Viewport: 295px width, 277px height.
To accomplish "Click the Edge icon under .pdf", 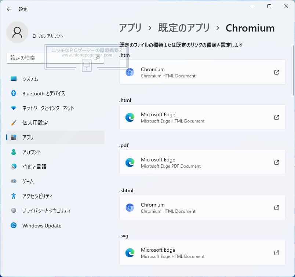I will pyautogui.click(x=130, y=163).
